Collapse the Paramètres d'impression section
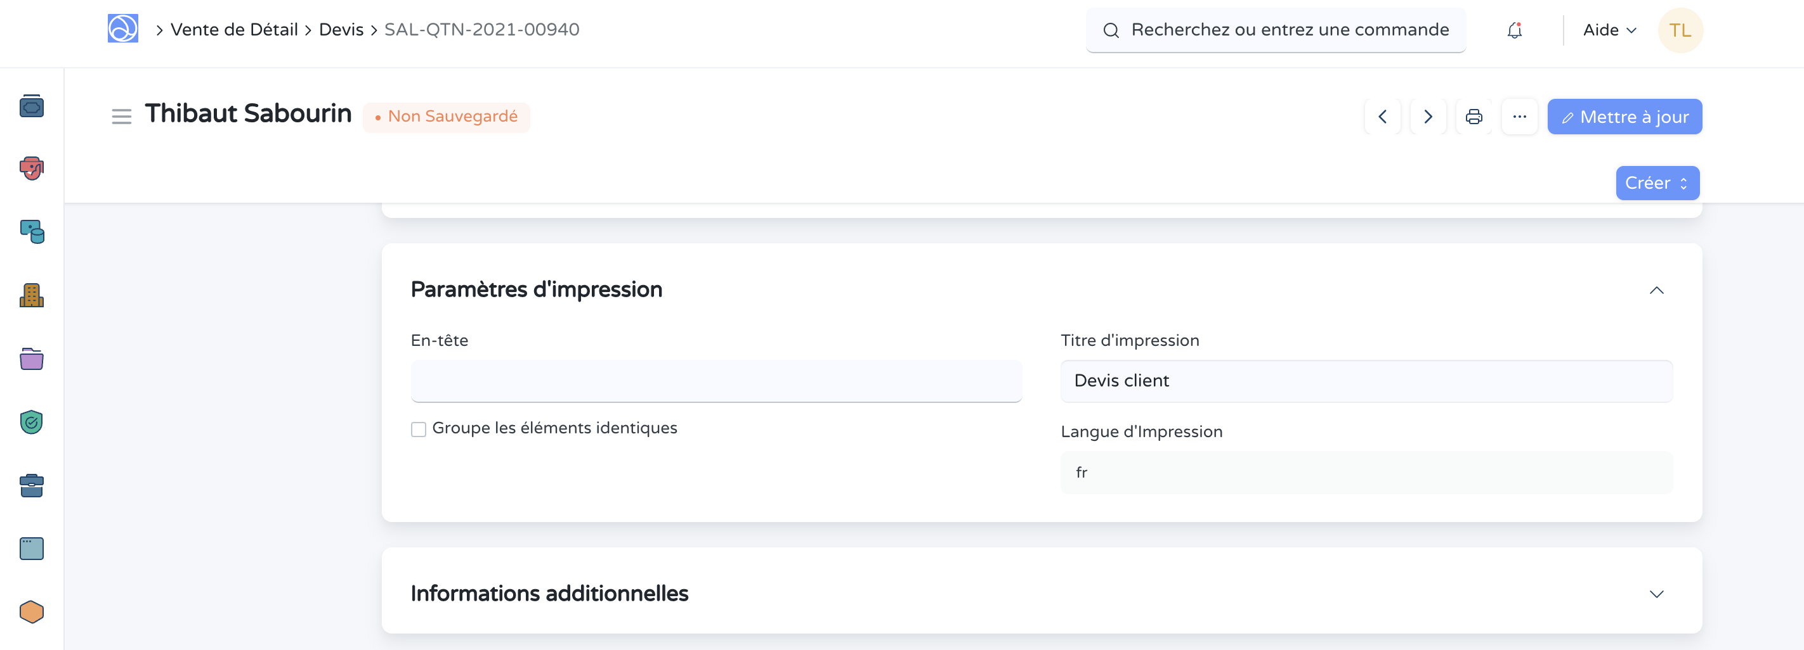1804x650 pixels. click(1656, 290)
